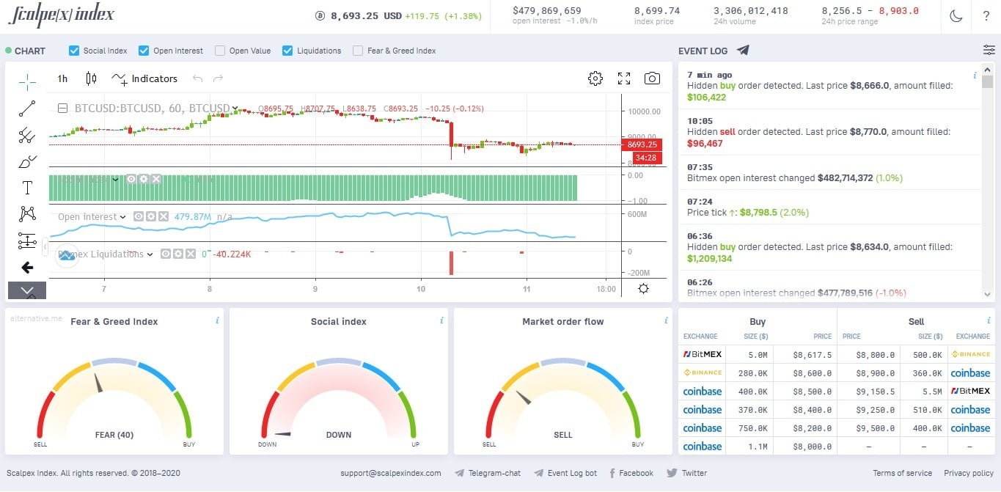The height and width of the screenshot is (492, 1001).
Task: Open chart properties gear in toolbar
Action: (x=595, y=78)
